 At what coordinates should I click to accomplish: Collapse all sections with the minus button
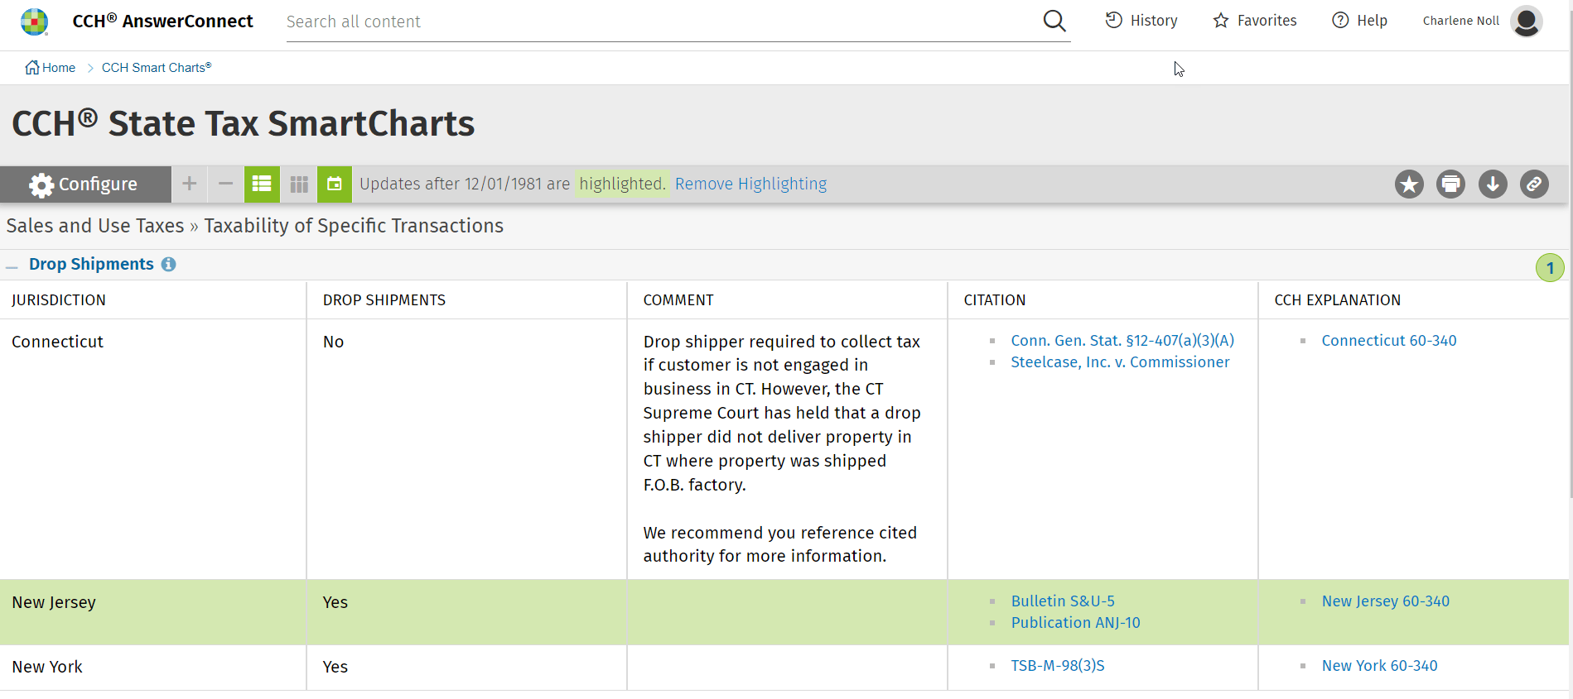225,184
